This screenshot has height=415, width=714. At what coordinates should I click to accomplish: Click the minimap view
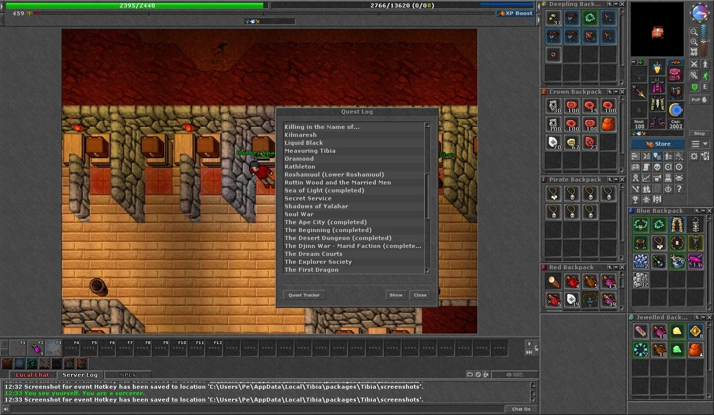coord(657,29)
